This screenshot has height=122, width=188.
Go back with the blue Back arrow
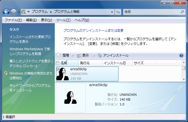tap(6, 12)
